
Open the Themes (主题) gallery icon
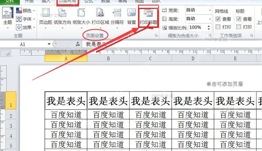tap(8, 13)
